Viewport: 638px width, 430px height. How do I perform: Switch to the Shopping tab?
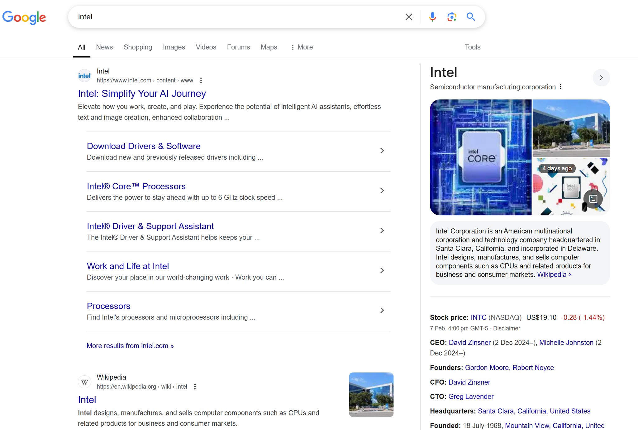pos(138,47)
